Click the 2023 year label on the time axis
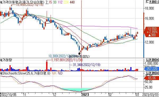 (x=85, y=95)
